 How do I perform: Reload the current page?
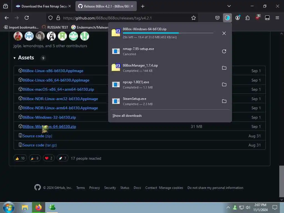click(27, 18)
